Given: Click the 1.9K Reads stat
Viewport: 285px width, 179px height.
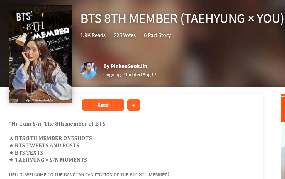Looking at the screenshot, I should tap(93, 35).
